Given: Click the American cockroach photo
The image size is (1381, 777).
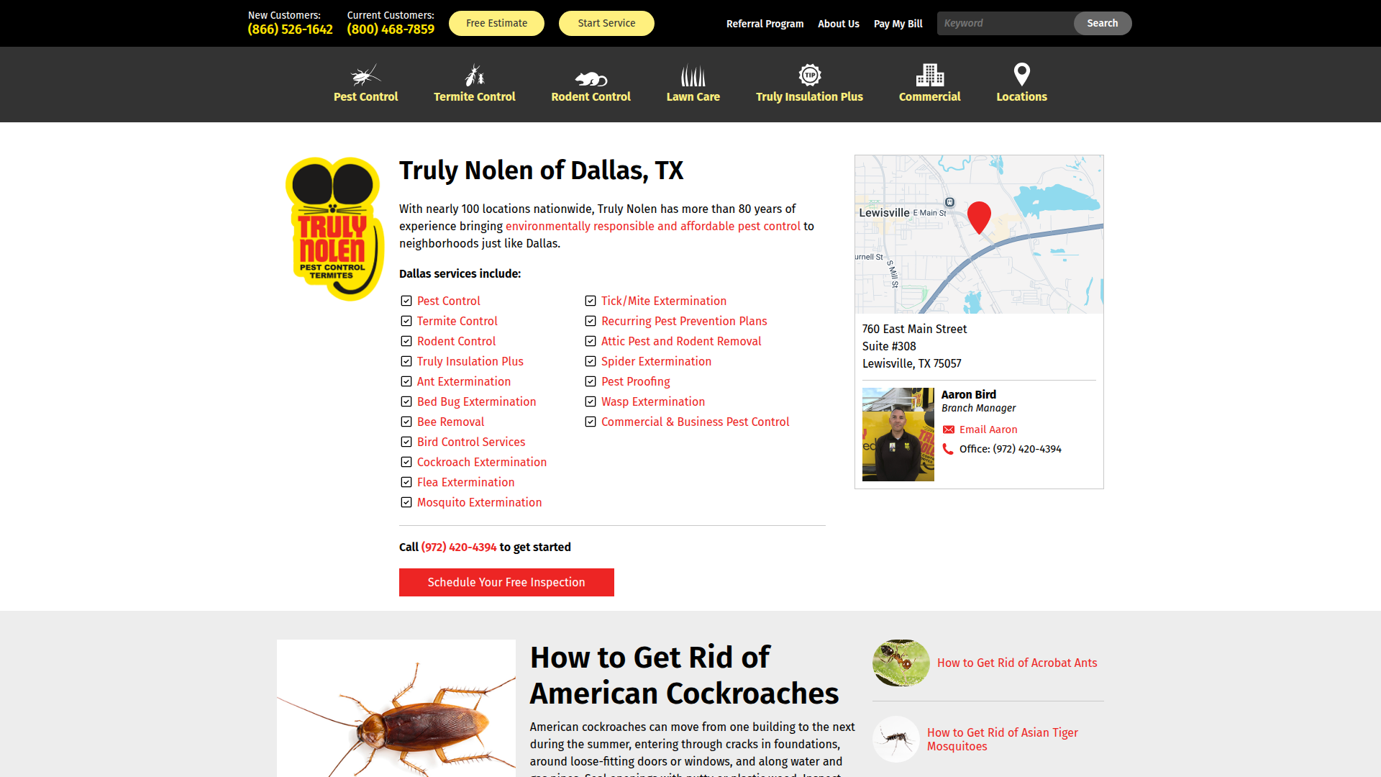Looking at the screenshot, I should (x=396, y=709).
